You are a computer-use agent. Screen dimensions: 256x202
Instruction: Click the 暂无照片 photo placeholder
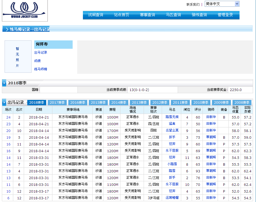tap(18, 57)
